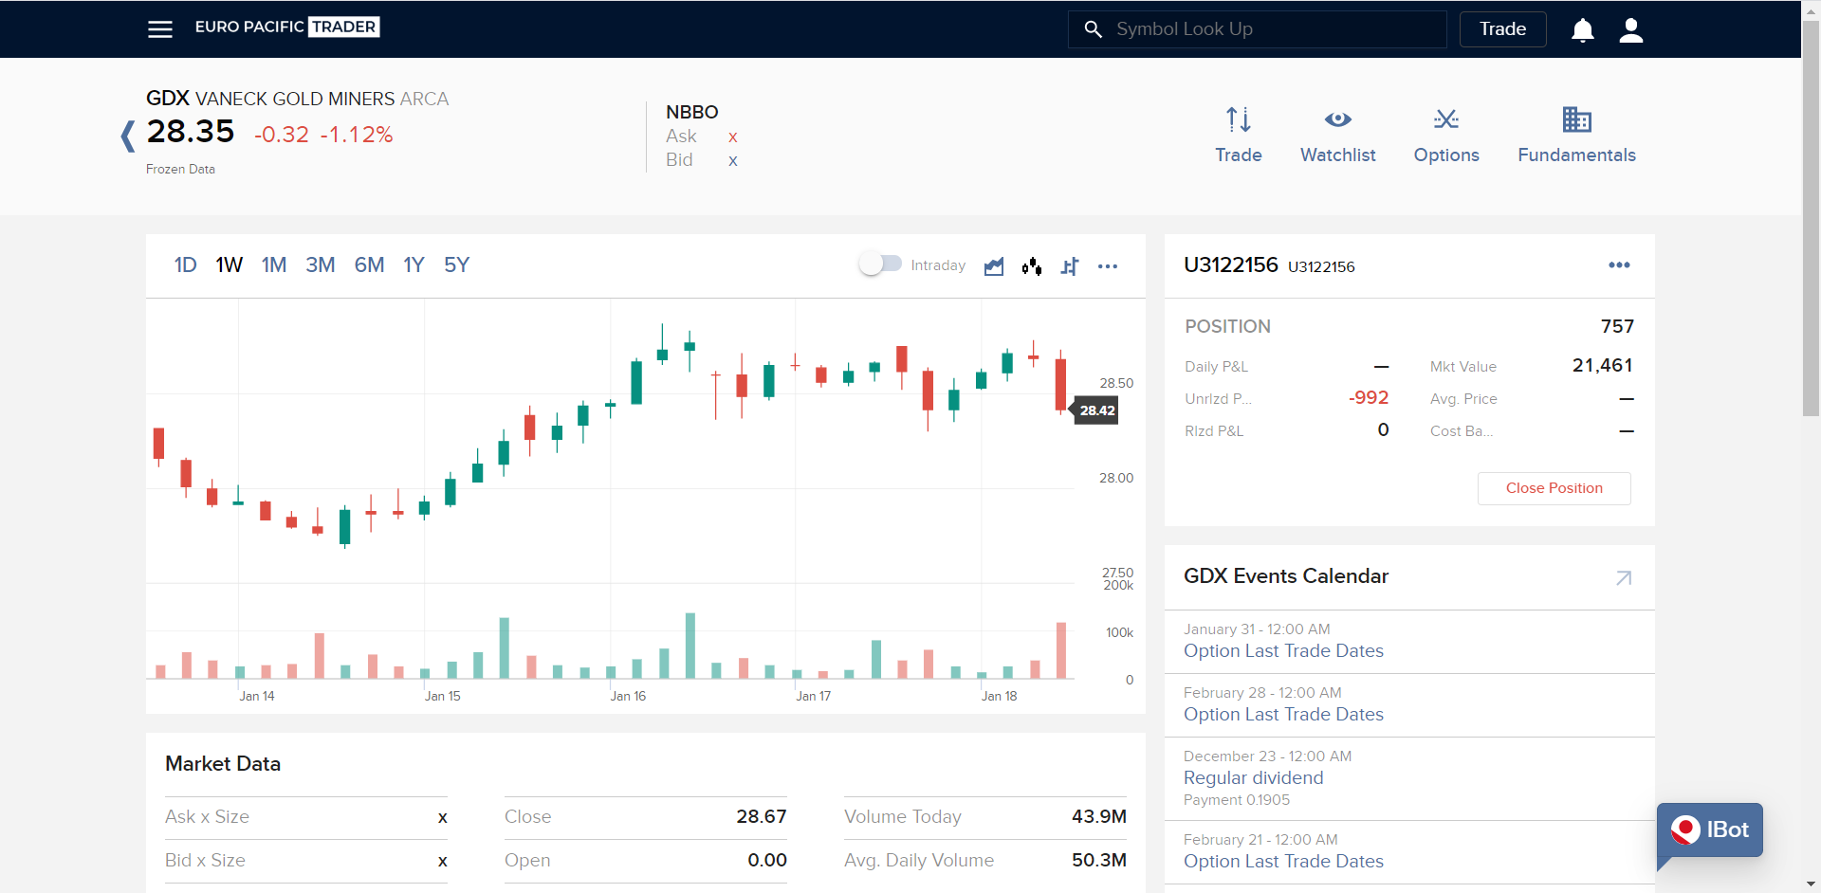The width and height of the screenshot is (1821, 893).
Task: Expand the GDX Events Calendar arrow
Action: pyautogui.click(x=1624, y=577)
